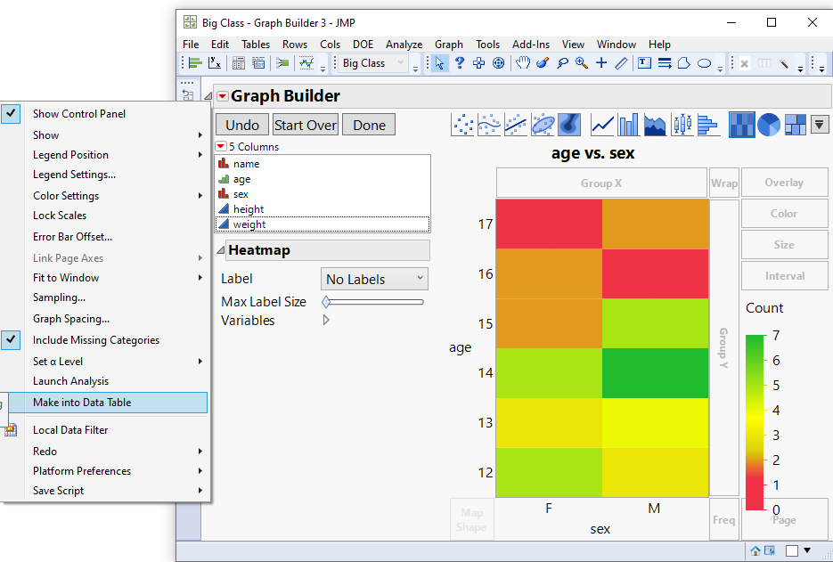833x562 pixels.
Task: Select the arrow cursor tool
Action: tap(439, 63)
